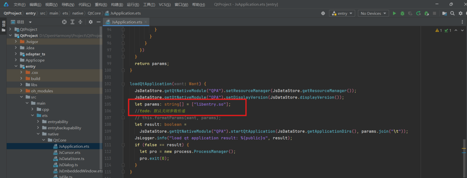Expand all nodes in project panel
This screenshot has width=467, height=178.
(72, 22)
